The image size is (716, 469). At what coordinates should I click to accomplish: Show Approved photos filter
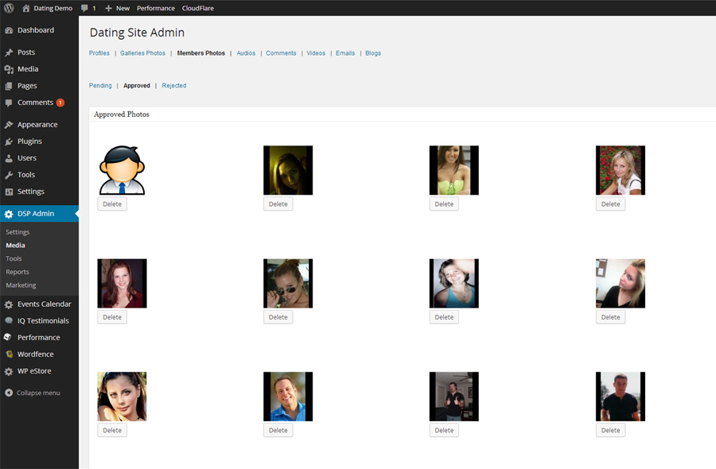point(137,85)
